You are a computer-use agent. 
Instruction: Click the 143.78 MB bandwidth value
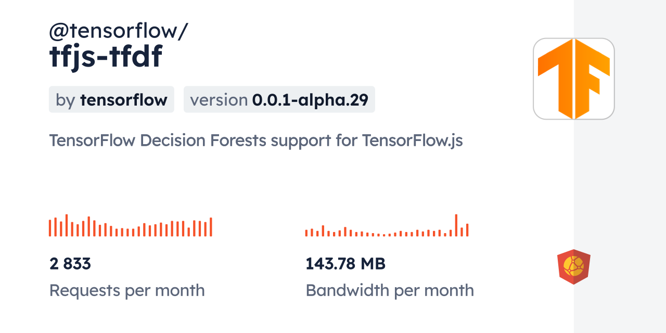coord(345,264)
